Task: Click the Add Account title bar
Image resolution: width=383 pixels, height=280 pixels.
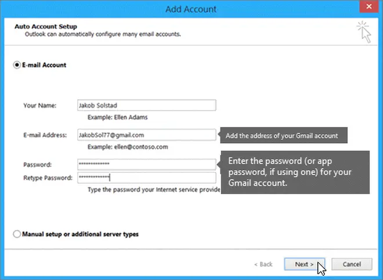Action: point(191,9)
